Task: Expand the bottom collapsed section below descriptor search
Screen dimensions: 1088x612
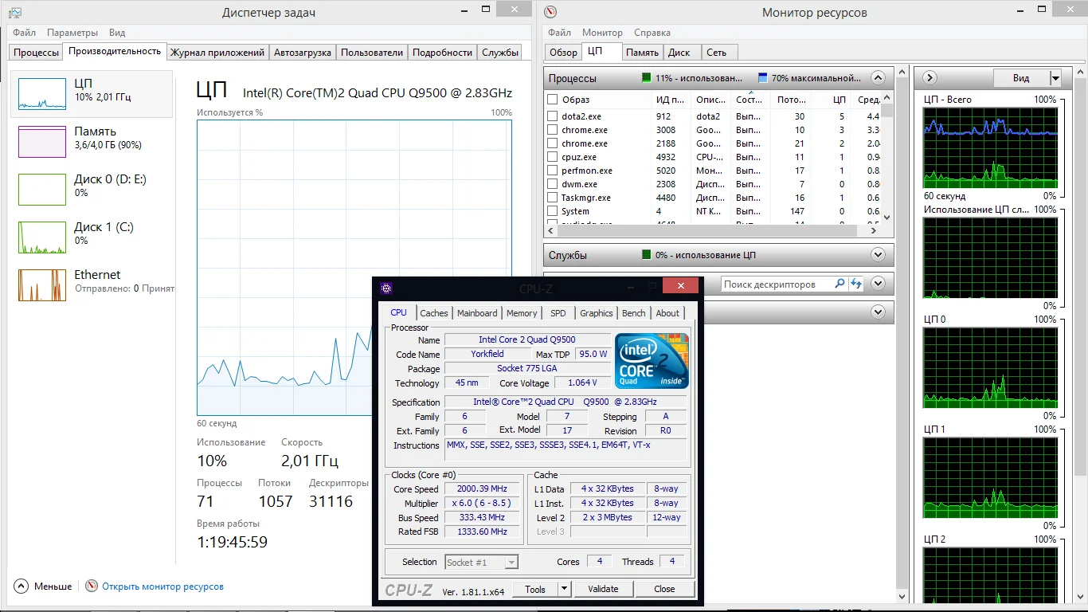Action: (878, 312)
